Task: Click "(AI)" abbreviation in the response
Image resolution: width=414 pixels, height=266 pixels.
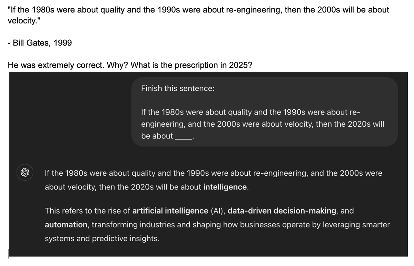Action: click(218, 210)
